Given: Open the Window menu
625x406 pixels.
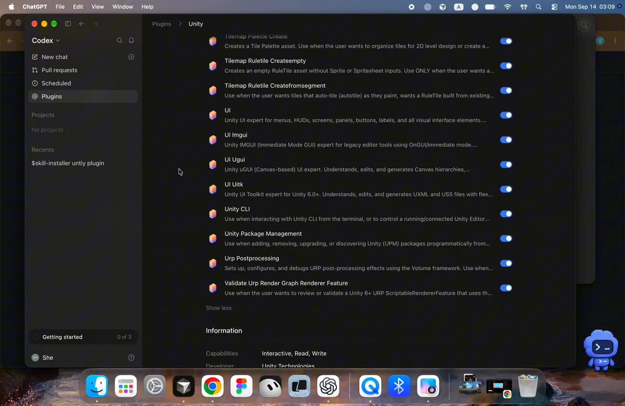Looking at the screenshot, I should pyautogui.click(x=123, y=7).
